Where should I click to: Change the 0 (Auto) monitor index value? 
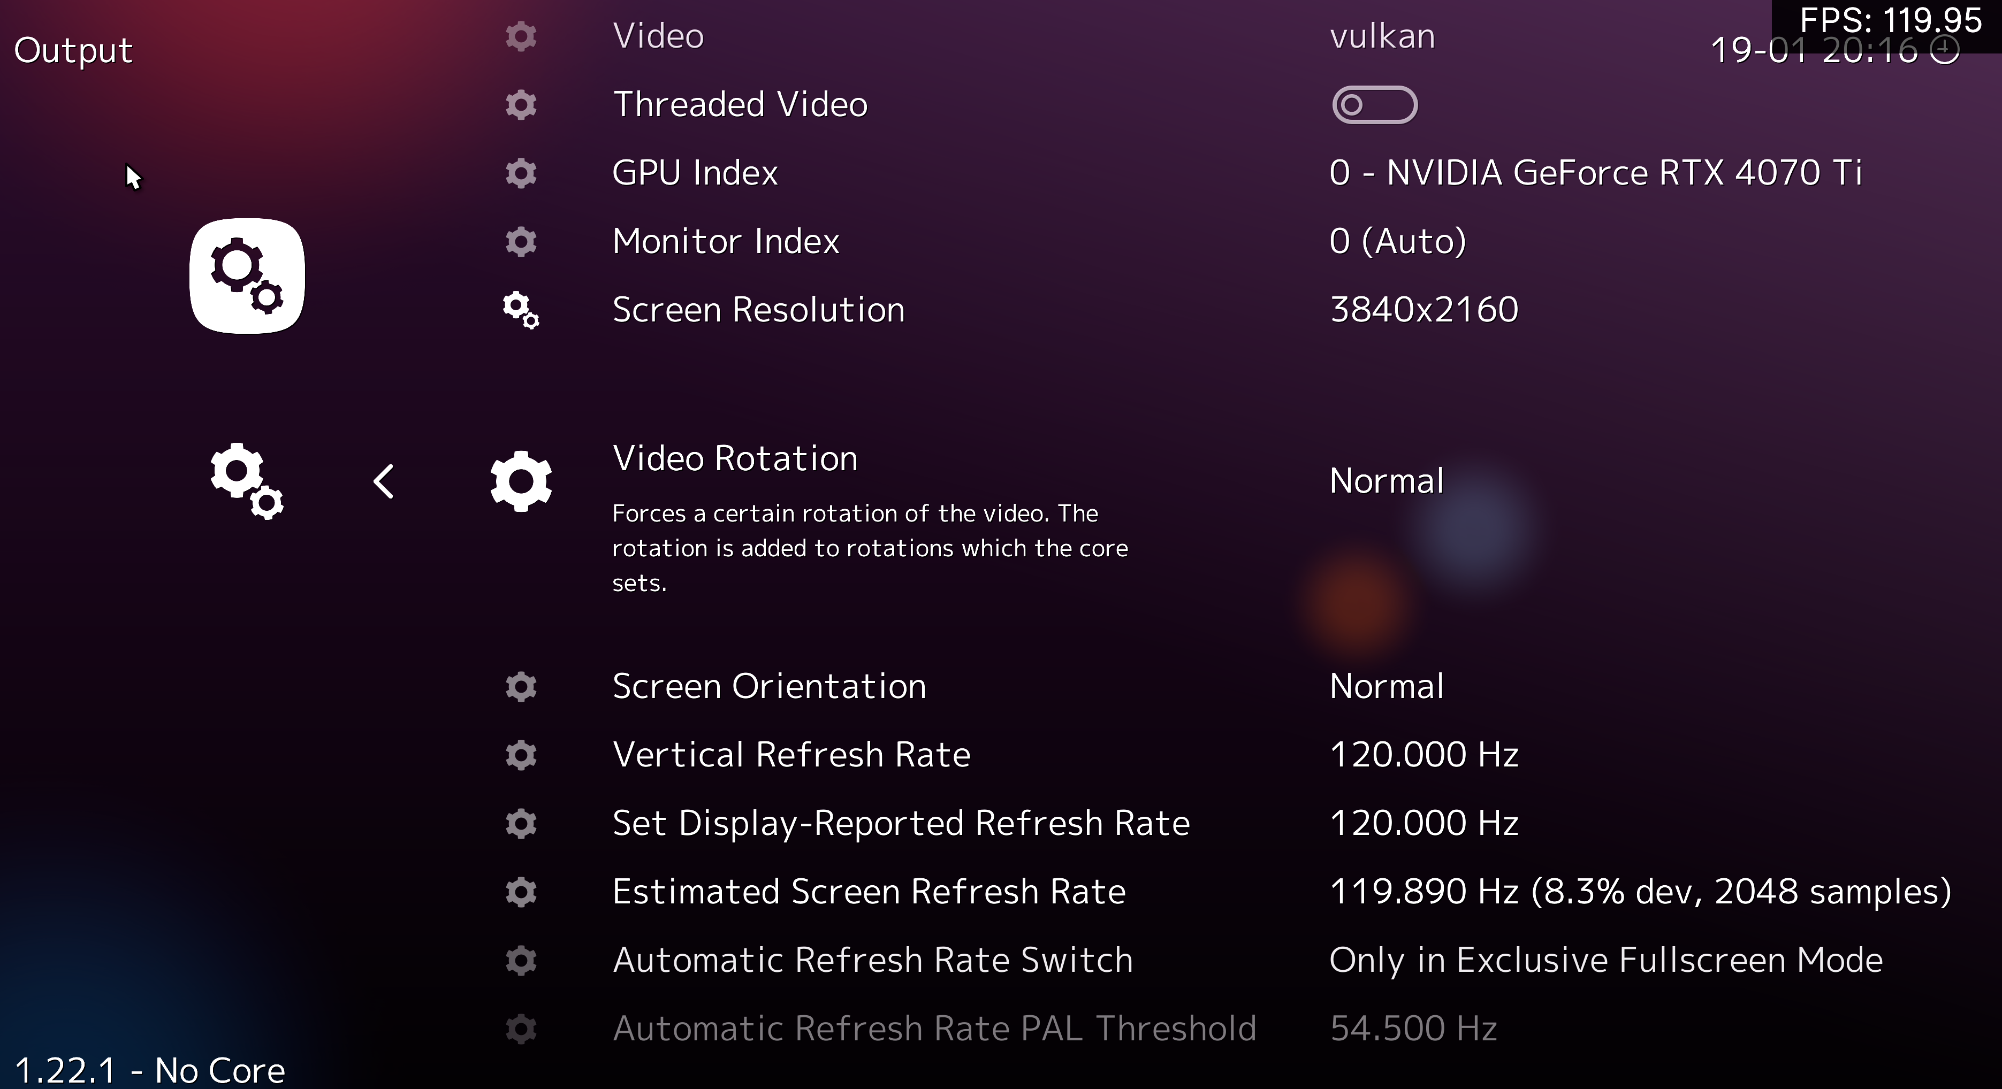click(1397, 242)
